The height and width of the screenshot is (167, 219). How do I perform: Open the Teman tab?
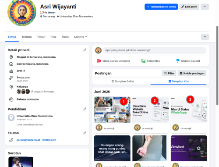pos(41,37)
